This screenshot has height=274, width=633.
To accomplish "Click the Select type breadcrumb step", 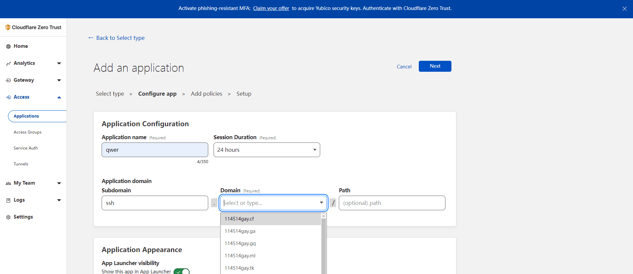I will click(110, 94).
